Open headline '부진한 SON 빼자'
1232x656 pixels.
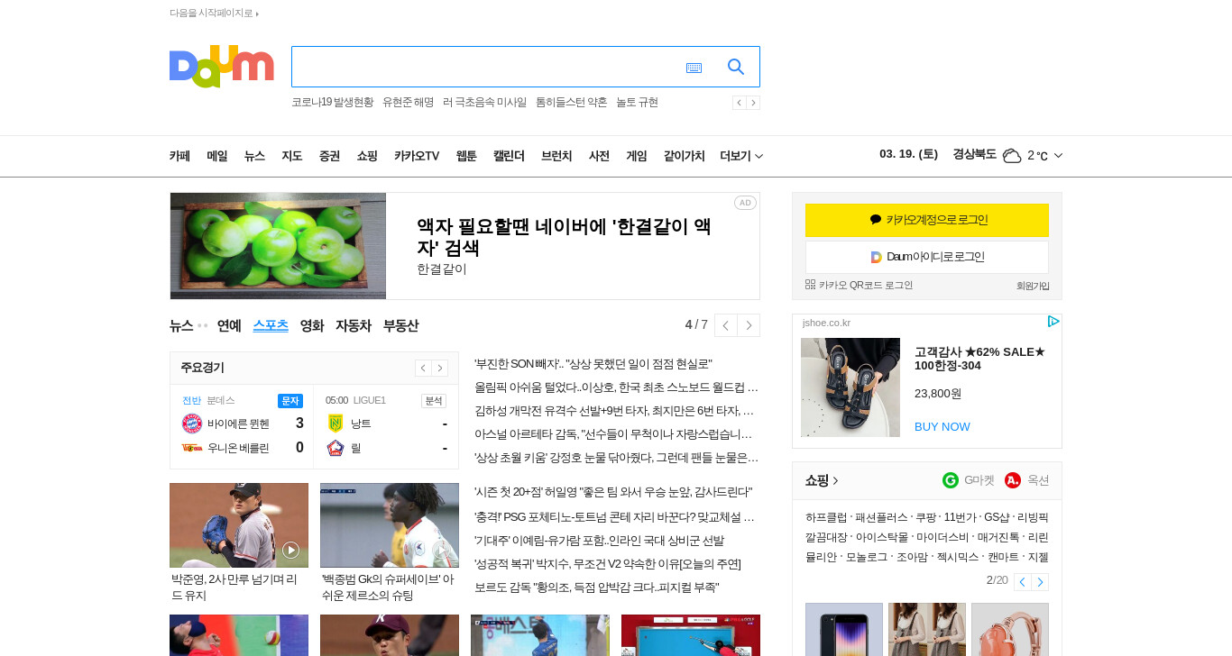593,364
